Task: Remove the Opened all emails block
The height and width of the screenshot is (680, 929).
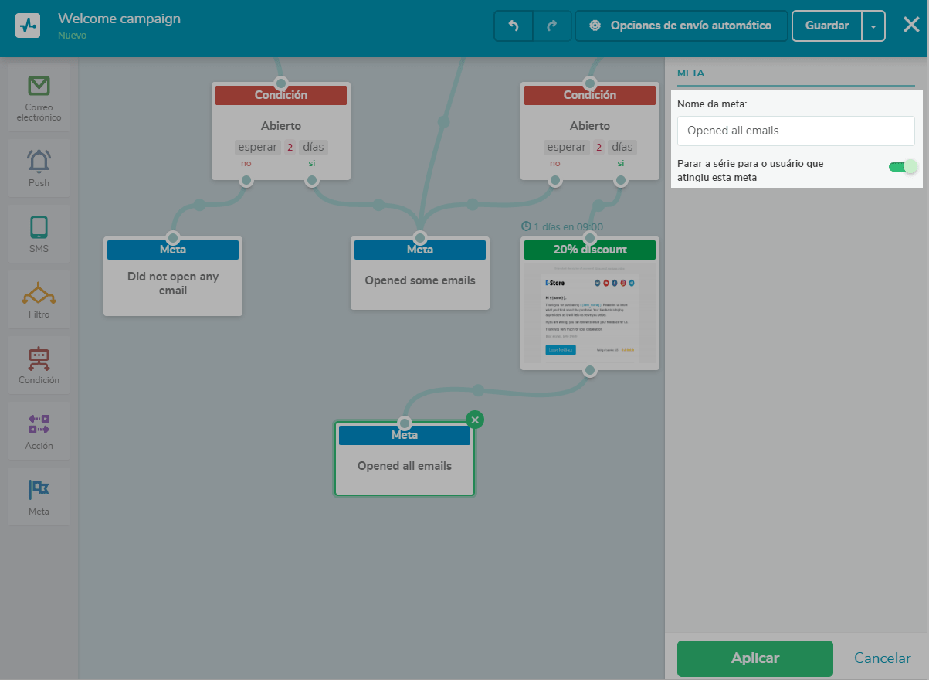Action: click(475, 420)
